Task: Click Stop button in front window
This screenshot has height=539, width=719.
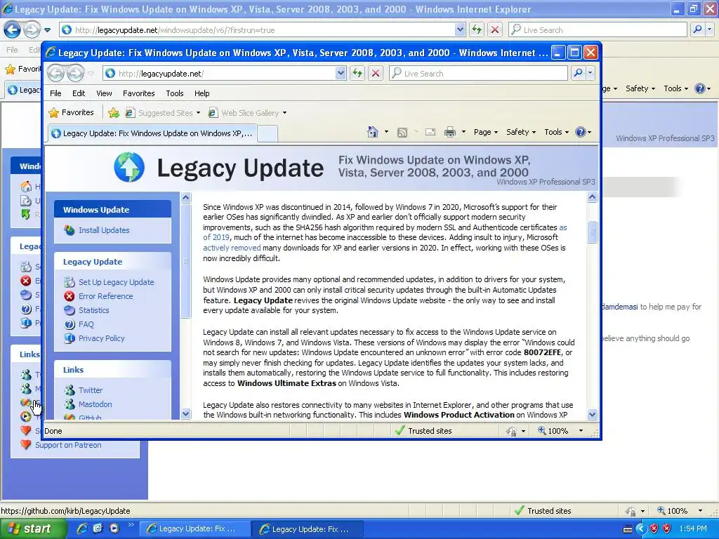Action: point(376,73)
